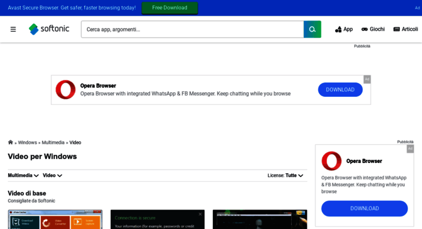Click DOWNLOAD in Opera banner ad
The width and height of the screenshot is (422, 229).
point(340,89)
